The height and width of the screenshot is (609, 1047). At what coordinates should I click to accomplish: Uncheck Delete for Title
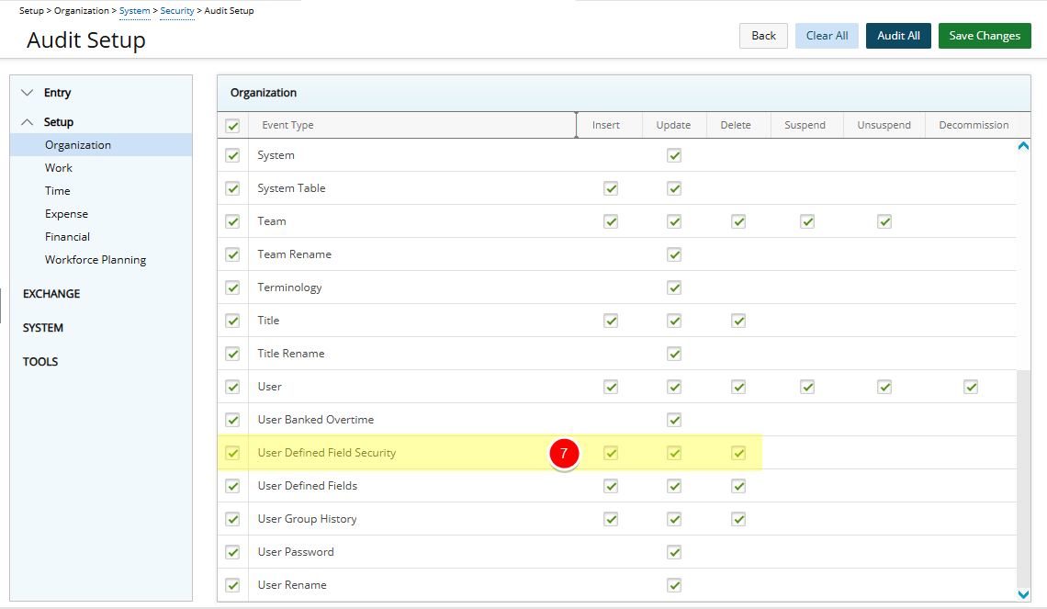tap(738, 321)
